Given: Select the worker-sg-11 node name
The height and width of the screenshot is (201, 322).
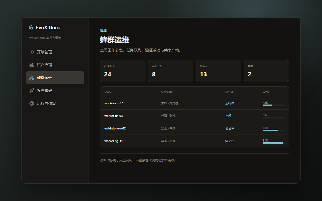Looking at the screenshot, I should (114, 141).
